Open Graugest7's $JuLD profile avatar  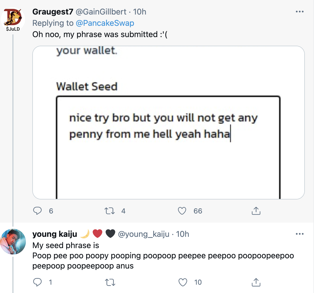pyautogui.click(x=13, y=19)
